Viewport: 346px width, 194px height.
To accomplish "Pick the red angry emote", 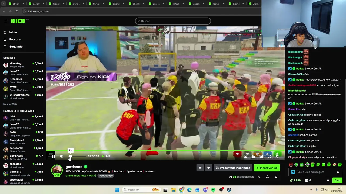I will 291,164.
